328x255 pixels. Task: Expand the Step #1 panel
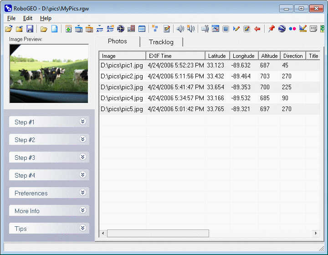pyautogui.click(x=82, y=122)
